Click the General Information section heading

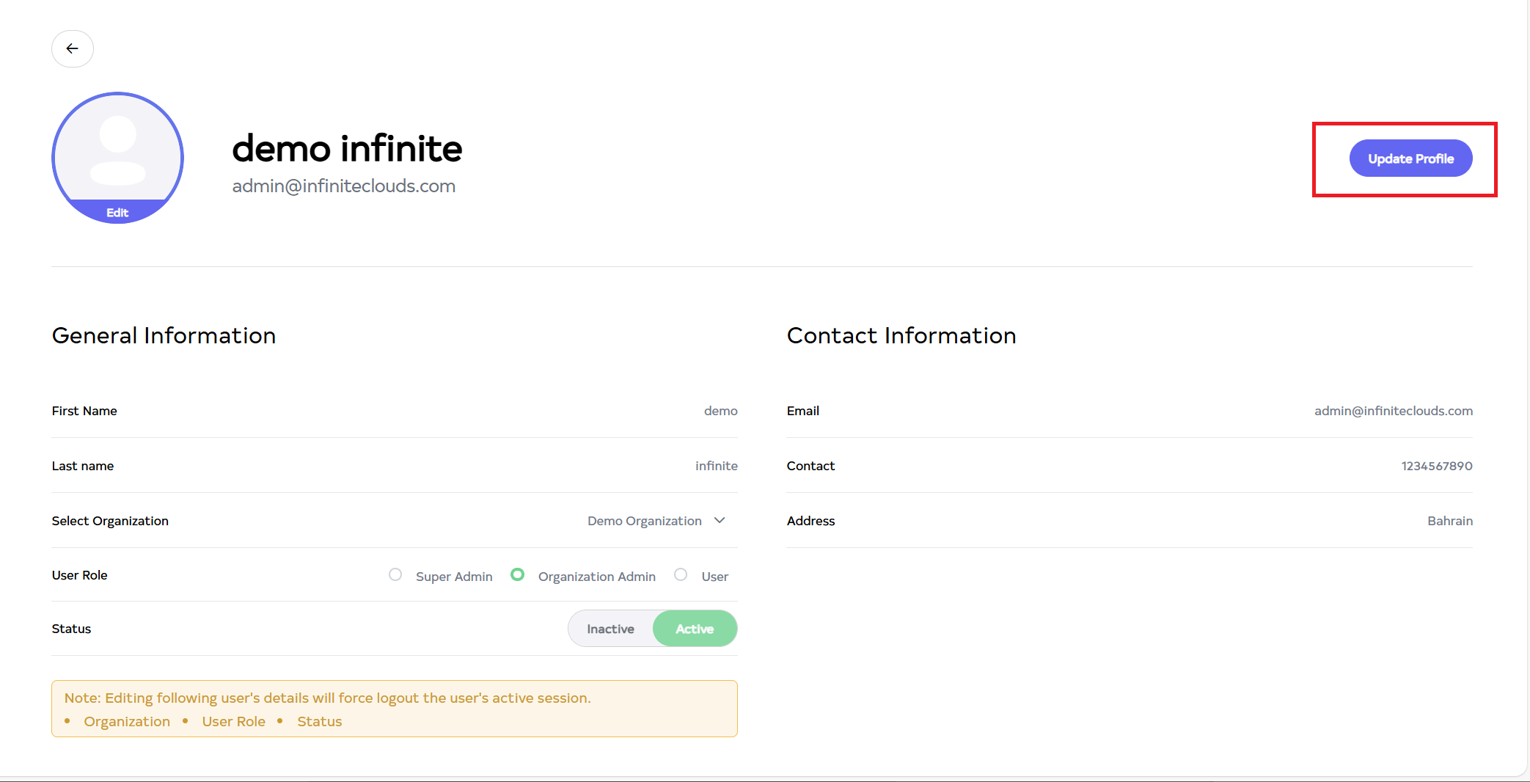click(x=164, y=335)
